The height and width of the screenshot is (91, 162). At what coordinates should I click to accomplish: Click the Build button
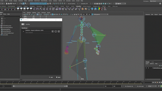click(58, 77)
